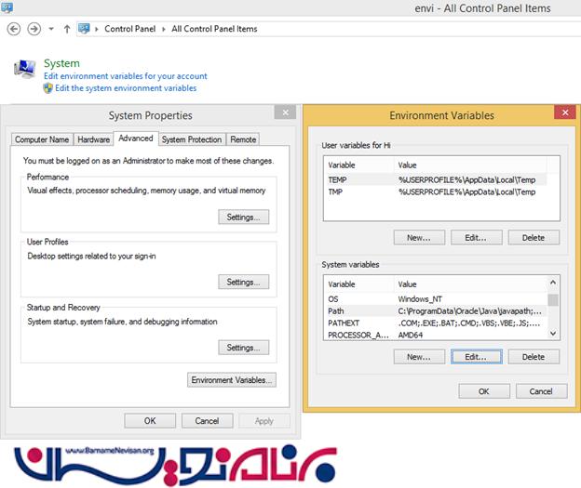Screen dimensions: 581x488
Task: Switch to the Remote tab
Action: click(243, 139)
